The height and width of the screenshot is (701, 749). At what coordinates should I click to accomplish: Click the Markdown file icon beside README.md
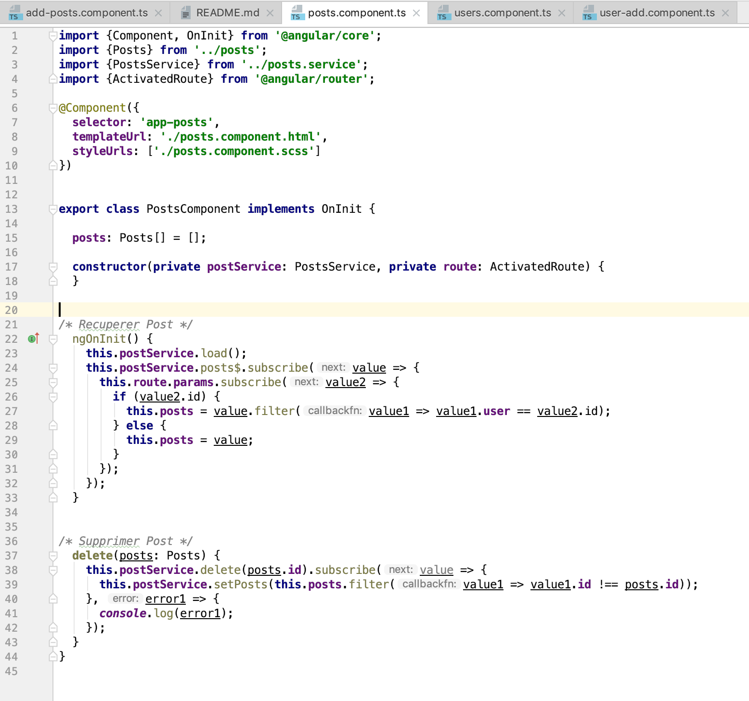(x=185, y=13)
